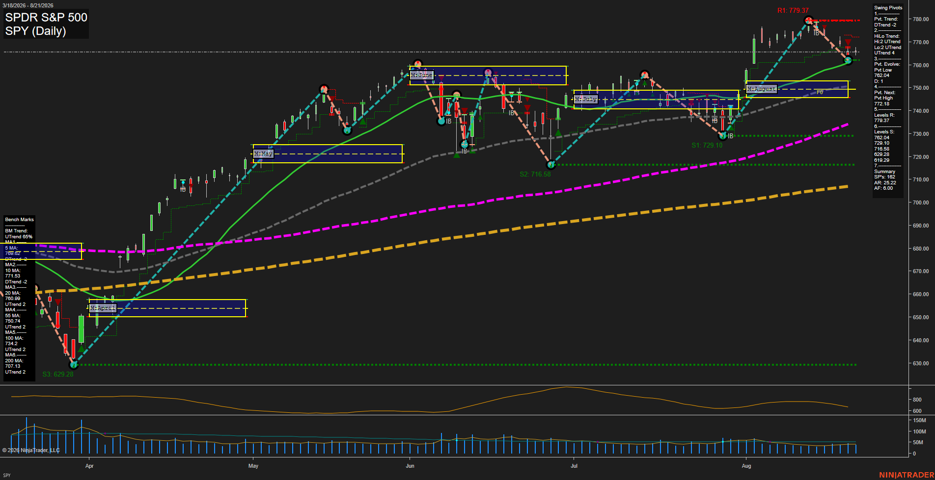Click the 20 MA: entry in Bench Marks
This screenshot has width=935, height=480.
click(x=13, y=293)
